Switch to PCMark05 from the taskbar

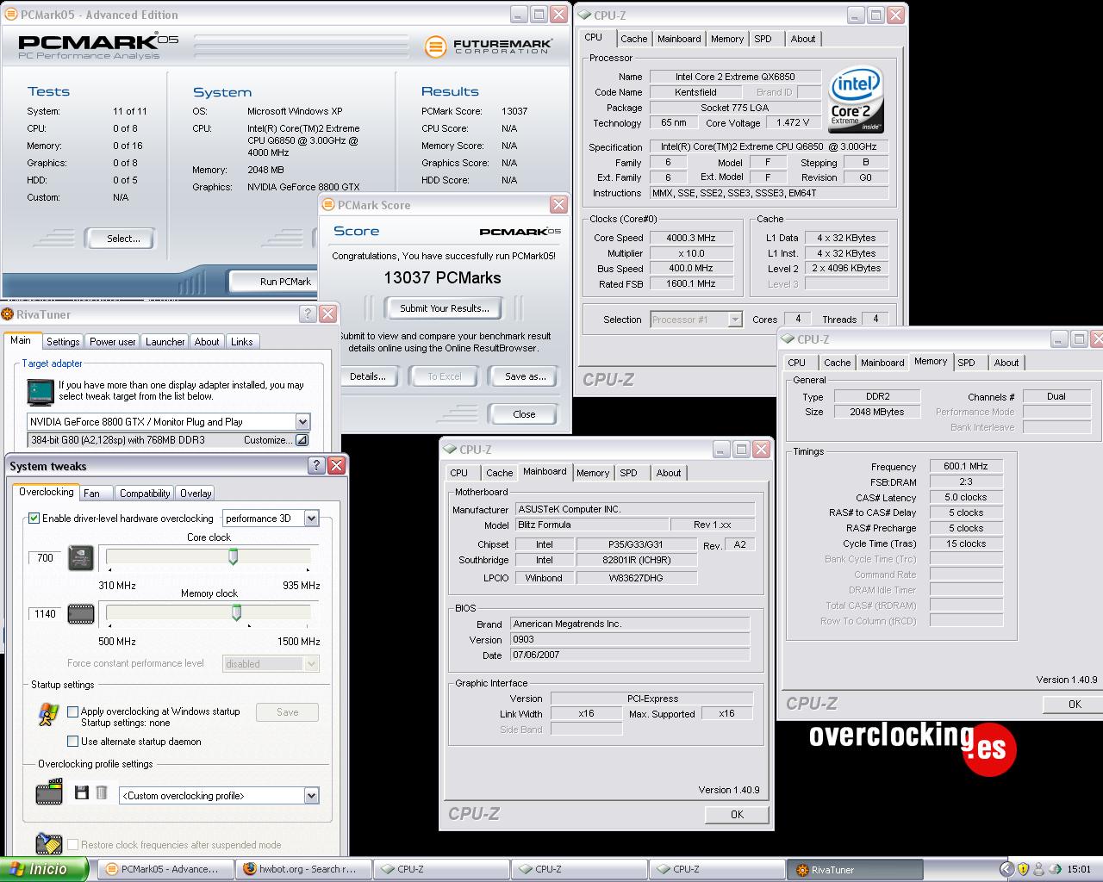[165, 869]
